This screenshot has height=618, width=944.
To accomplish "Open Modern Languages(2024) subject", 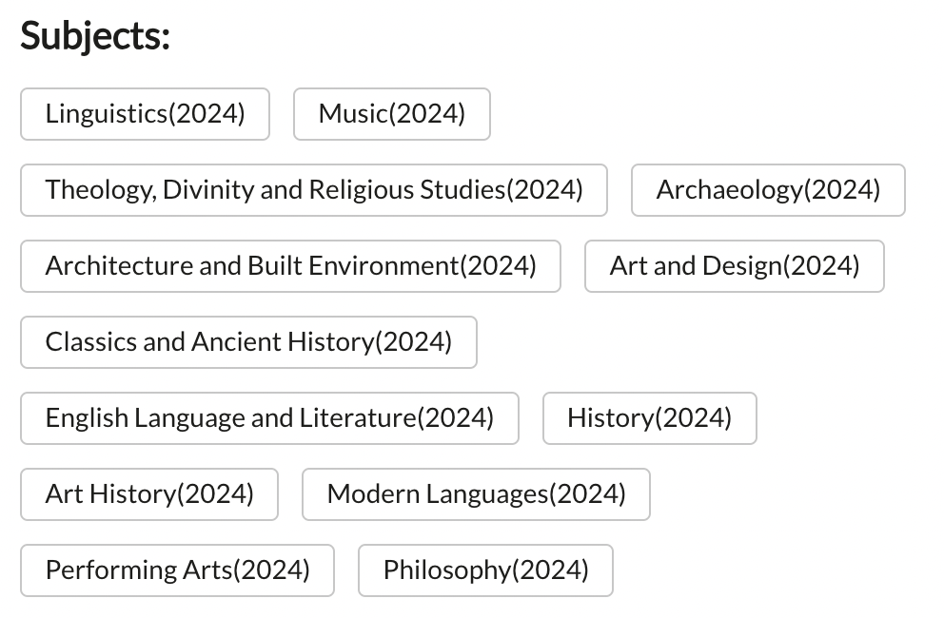I will pos(476,494).
